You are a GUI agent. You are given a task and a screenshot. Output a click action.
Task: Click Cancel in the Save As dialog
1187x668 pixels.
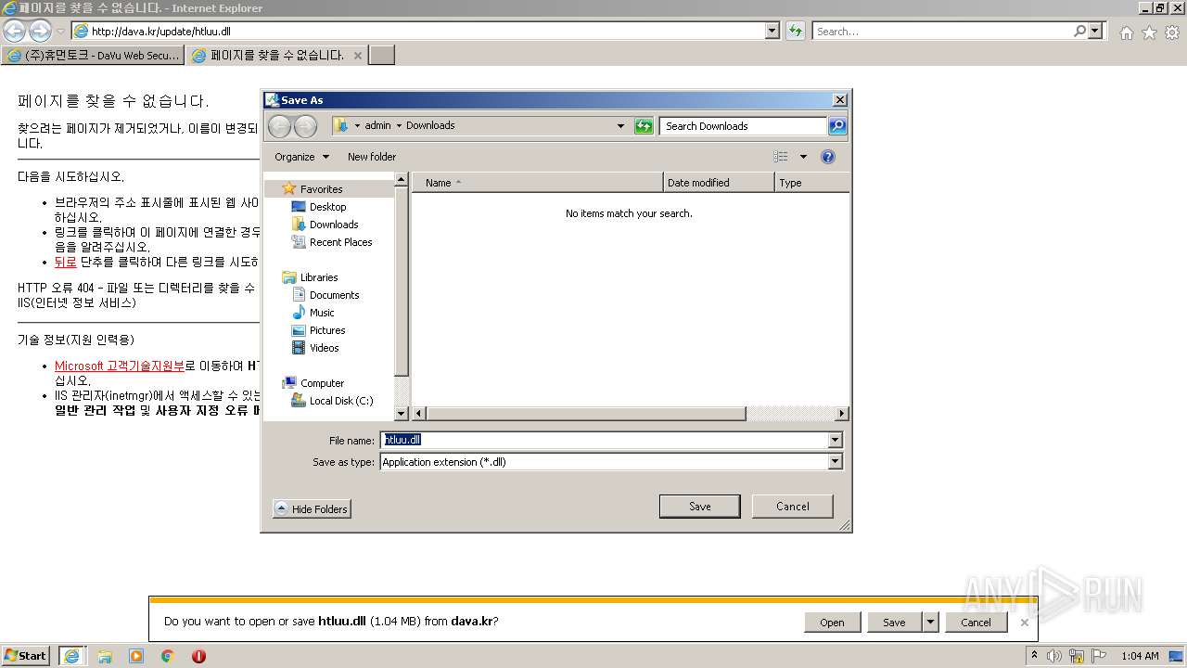(x=793, y=507)
